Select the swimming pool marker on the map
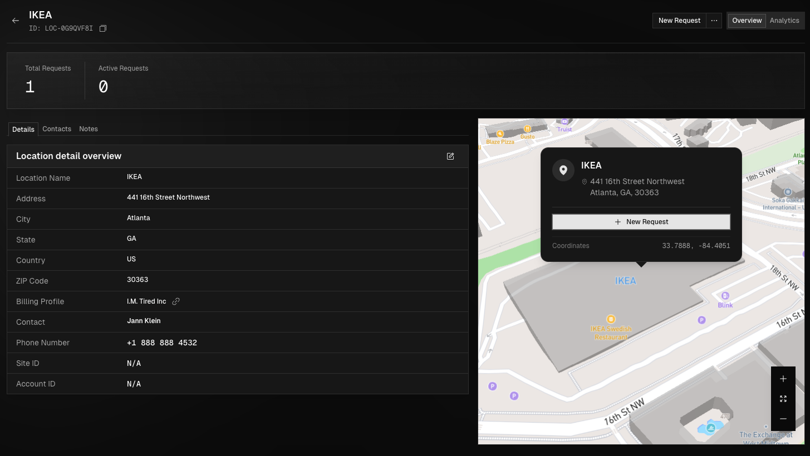Viewport: 810px width, 456px height. [x=711, y=428]
